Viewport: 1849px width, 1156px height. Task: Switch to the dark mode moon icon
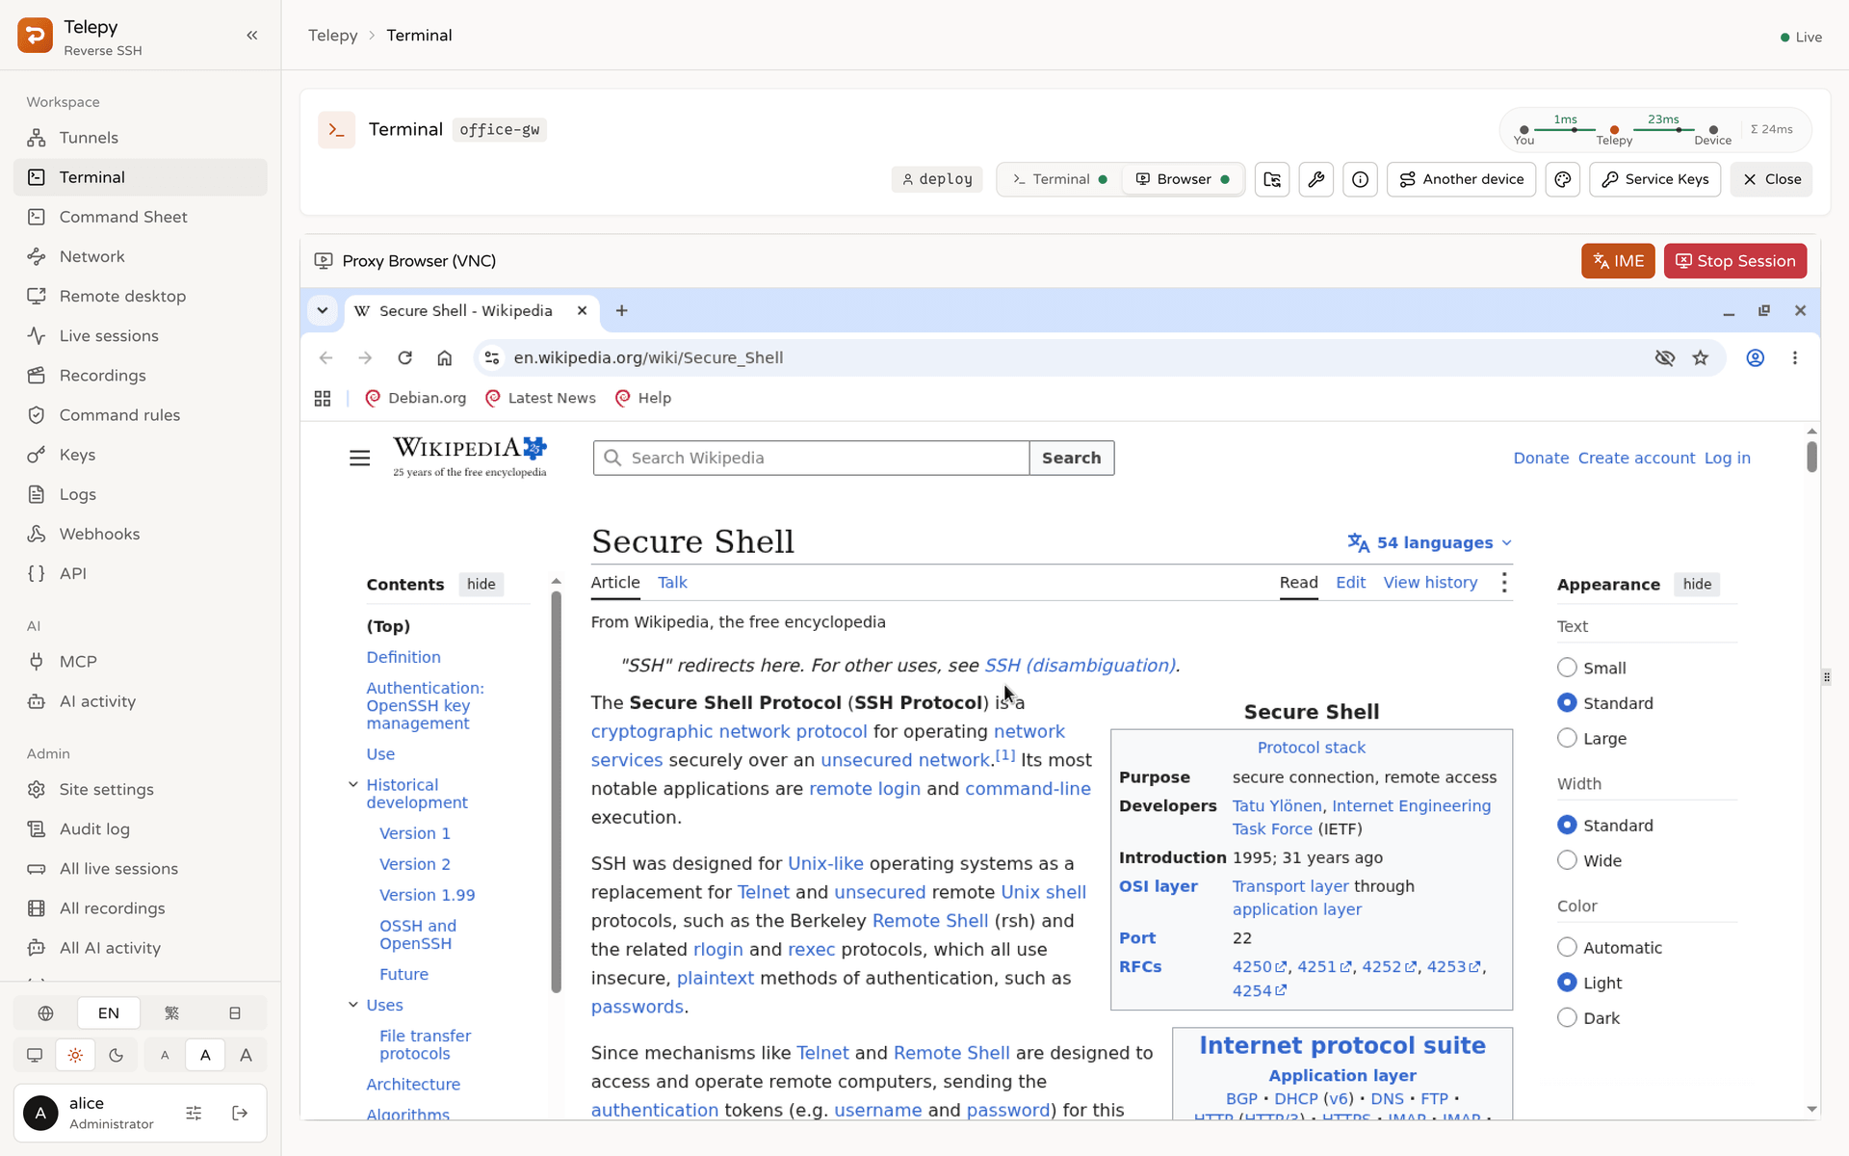[x=117, y=1055]
